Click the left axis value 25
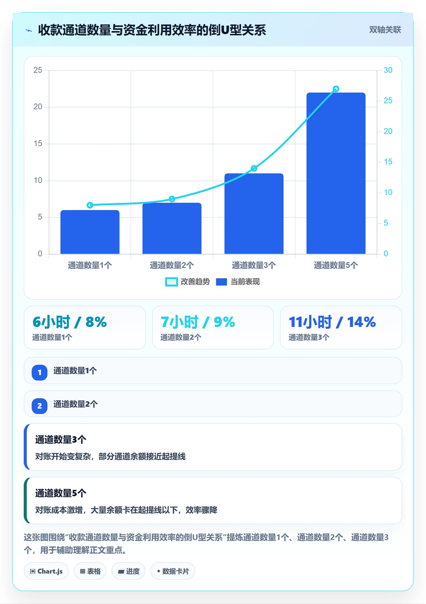This screenshot has width=426, height=604. click(38, 70)
